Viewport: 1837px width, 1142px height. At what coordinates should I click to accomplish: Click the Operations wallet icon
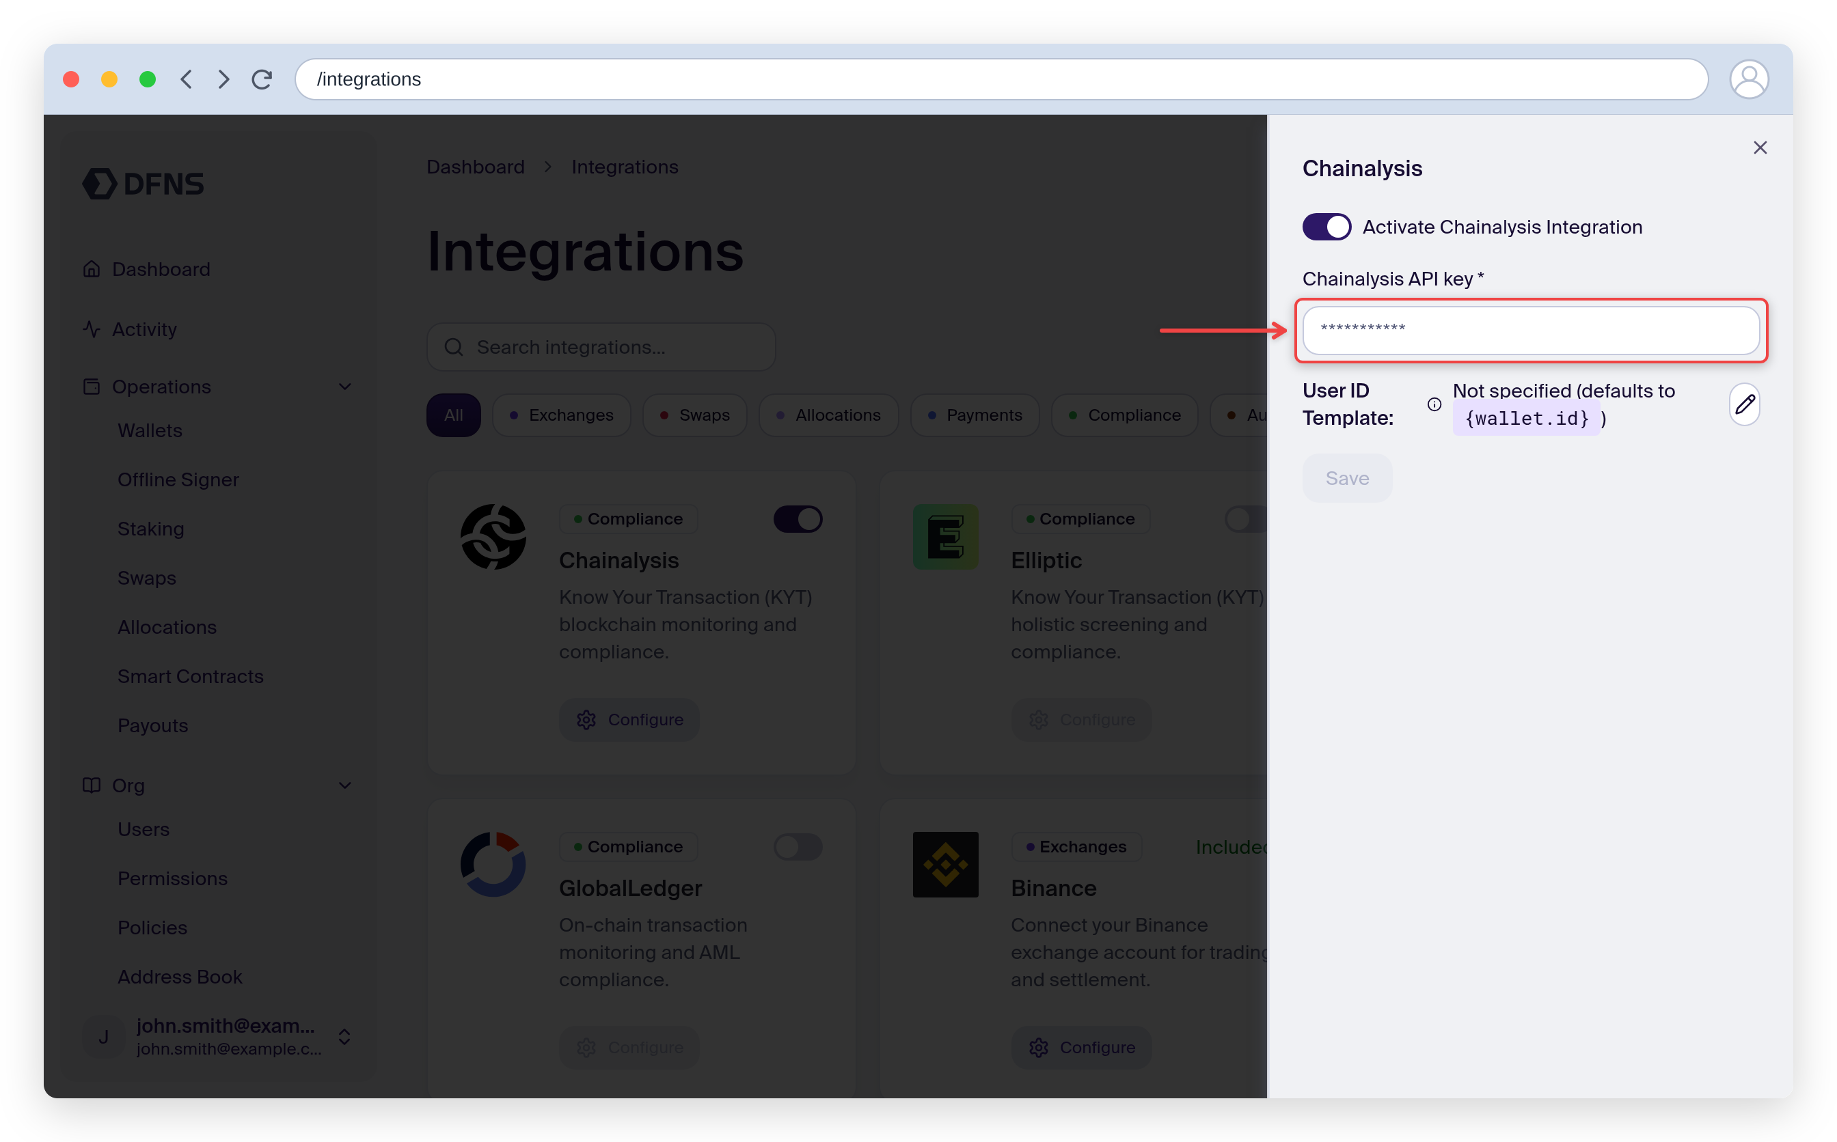pos(92,387)
